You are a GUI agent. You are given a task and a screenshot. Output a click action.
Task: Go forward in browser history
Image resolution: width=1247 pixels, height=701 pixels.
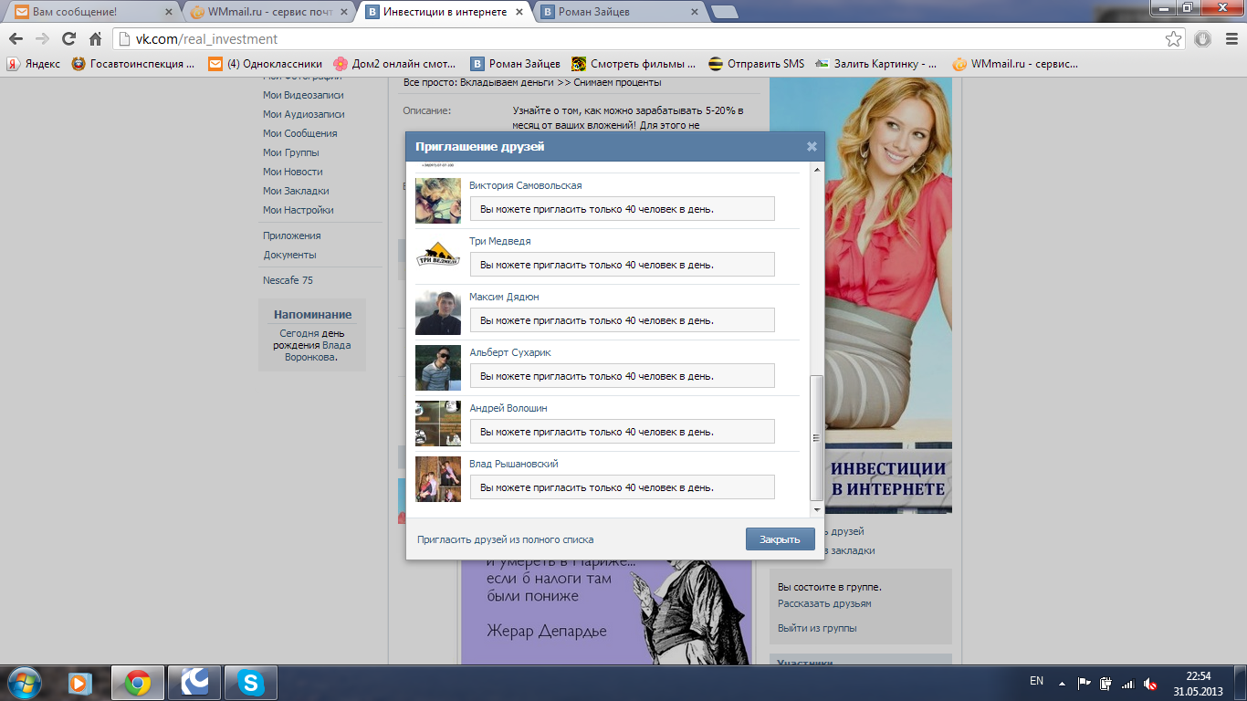42,39
